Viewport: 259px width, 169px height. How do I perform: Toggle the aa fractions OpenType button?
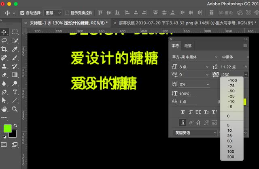[x=214, y=123]
